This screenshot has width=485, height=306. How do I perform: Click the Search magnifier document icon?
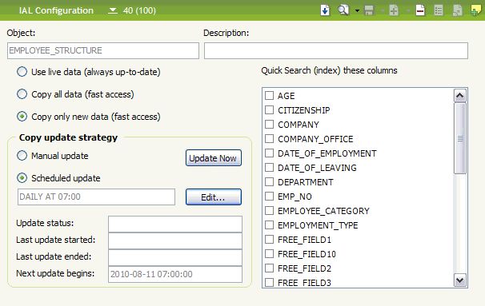tap(343, 10)
